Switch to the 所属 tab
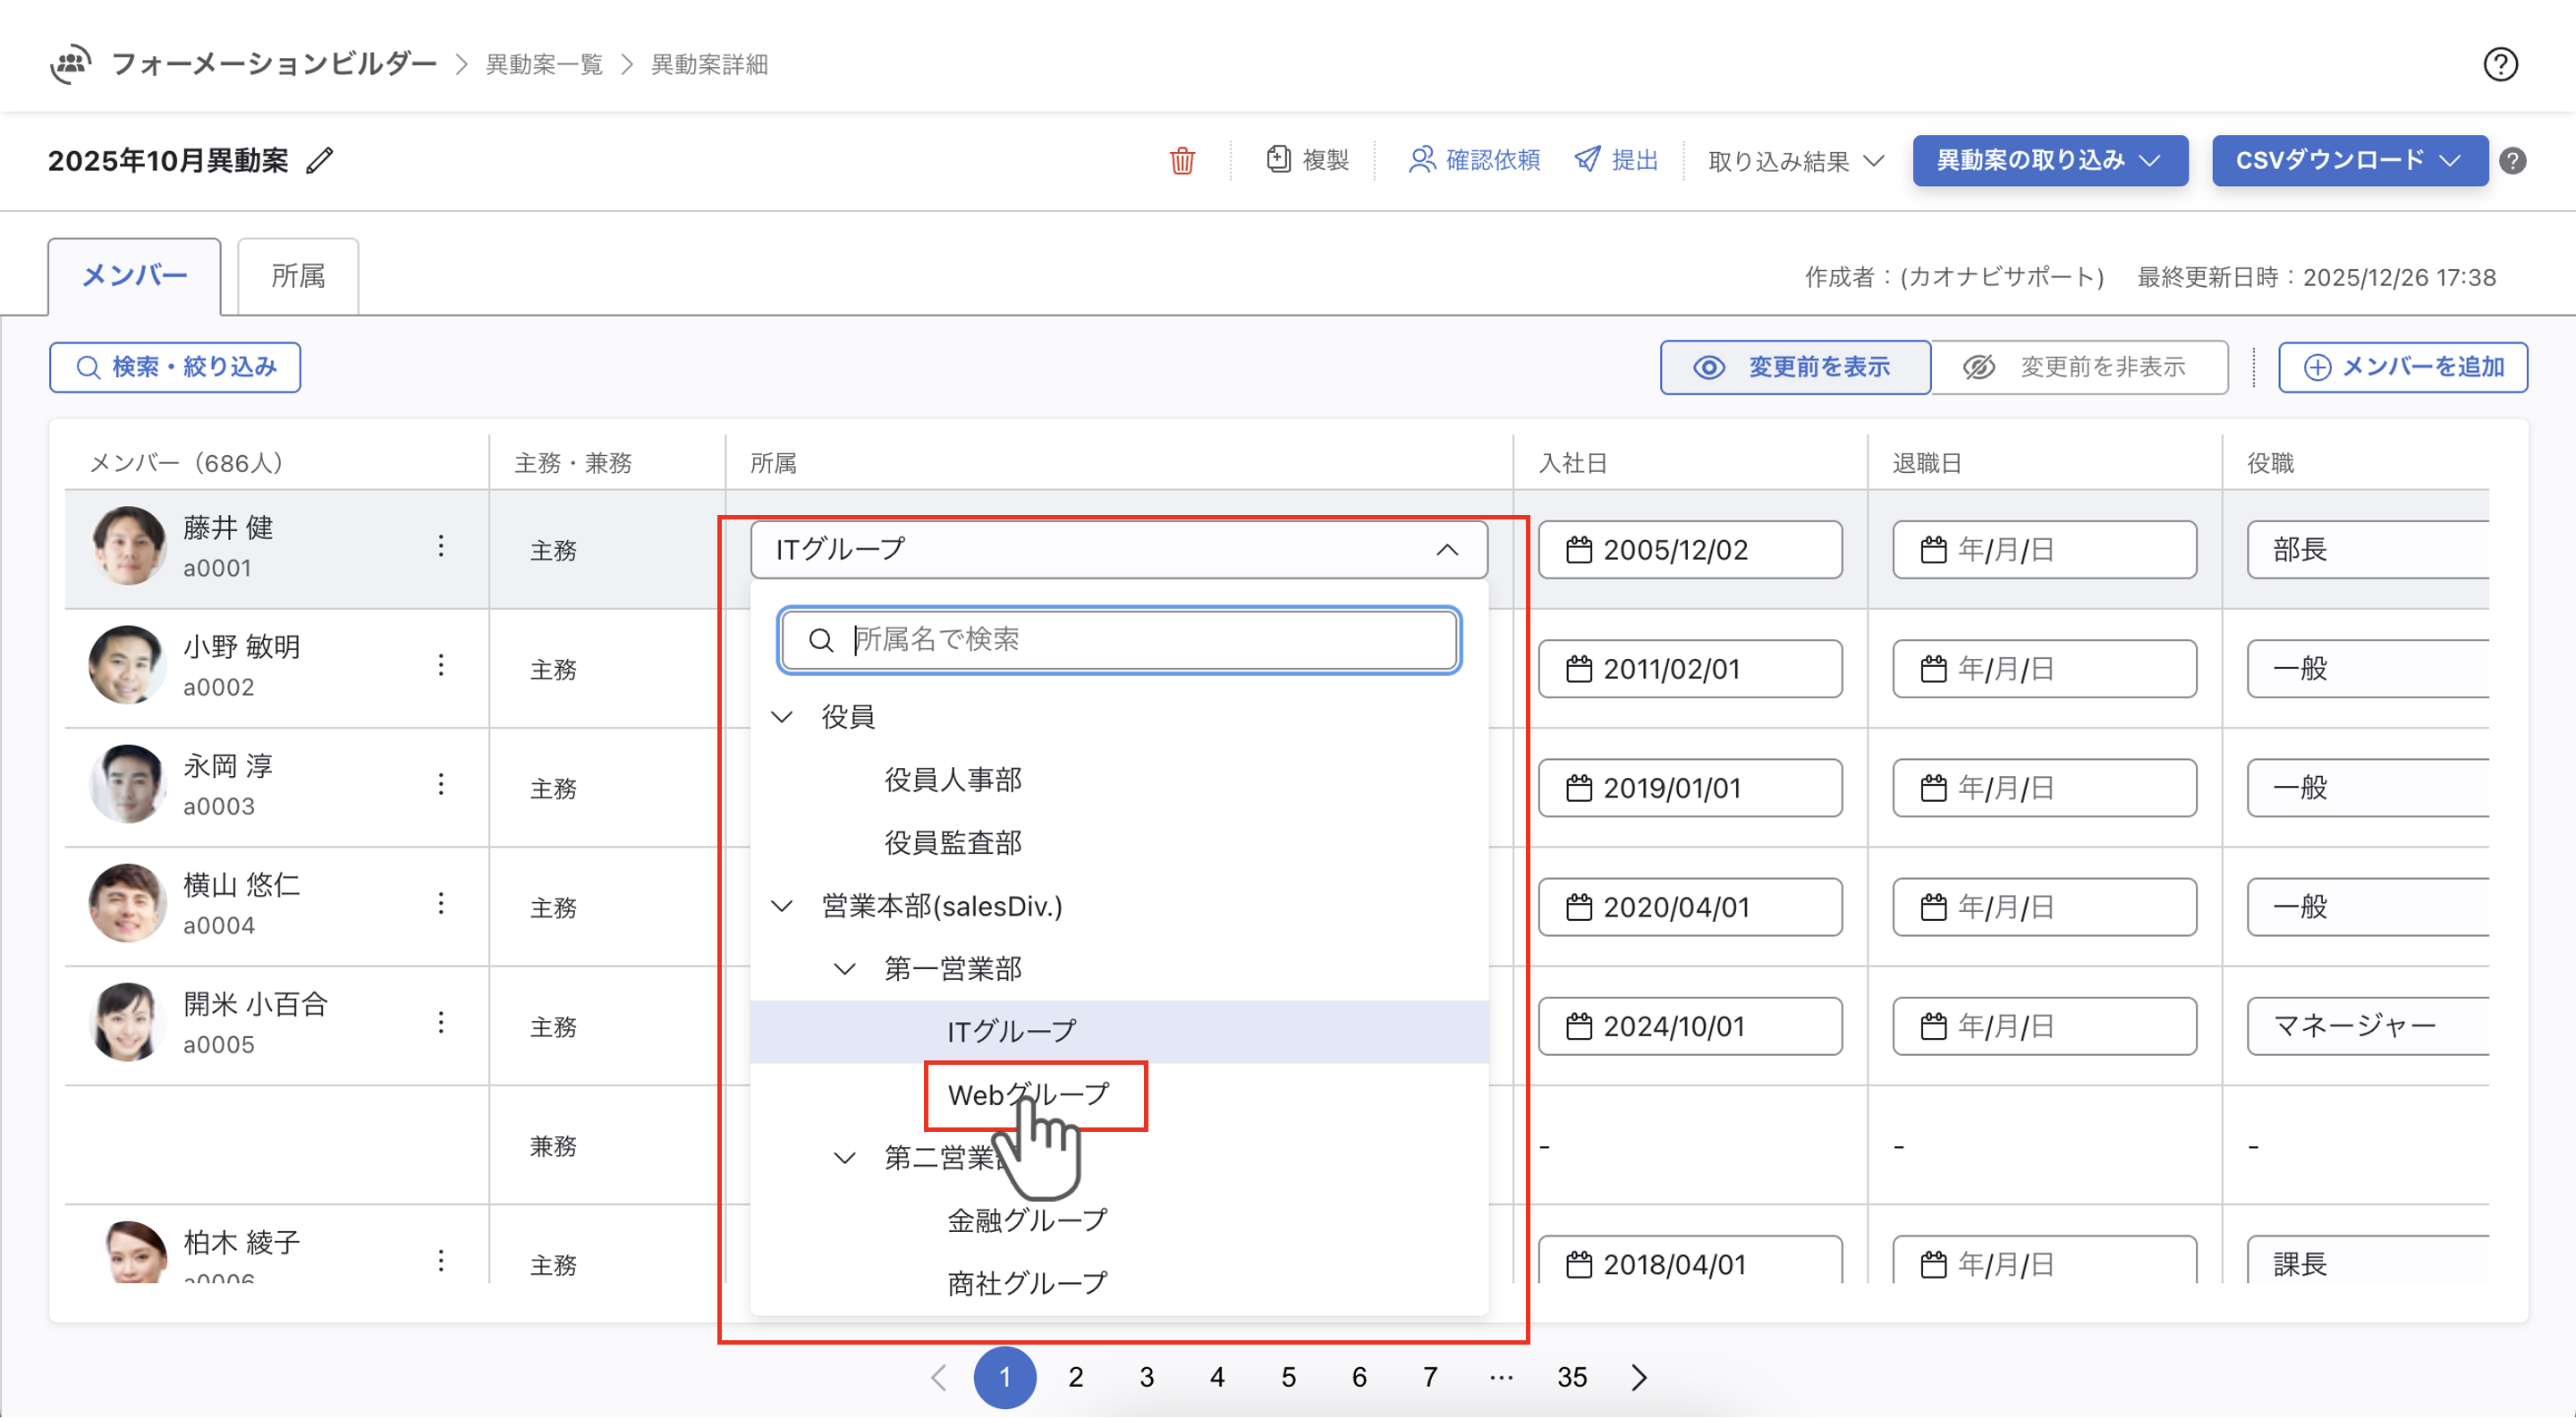The height and width of the screenshot is (1418, 2576). 298,275
